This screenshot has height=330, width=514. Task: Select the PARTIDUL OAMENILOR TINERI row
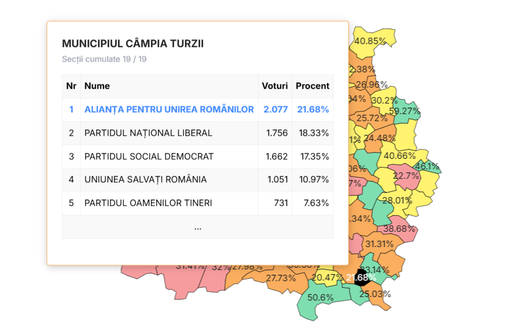(x=148, y=203)
